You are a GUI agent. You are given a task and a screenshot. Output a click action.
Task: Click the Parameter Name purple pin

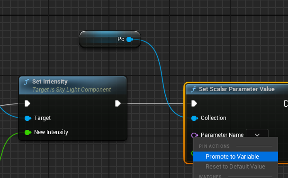195,135
